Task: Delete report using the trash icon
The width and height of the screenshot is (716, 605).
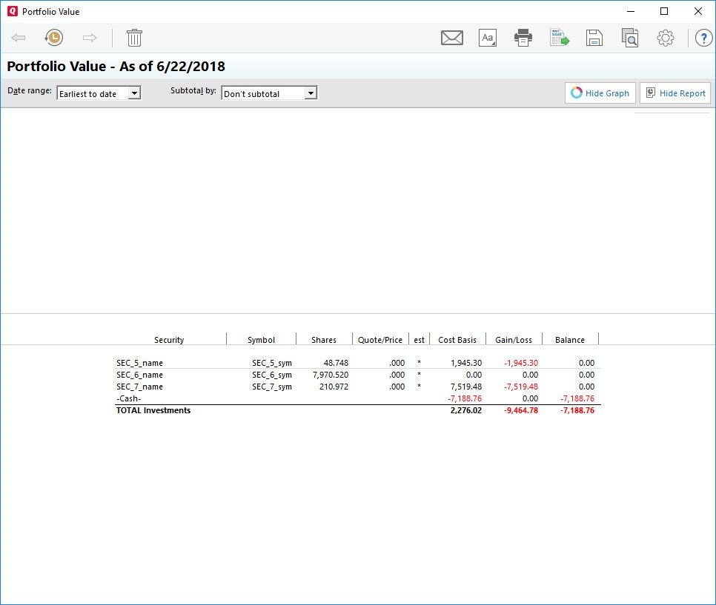Action: coord(134,38)
